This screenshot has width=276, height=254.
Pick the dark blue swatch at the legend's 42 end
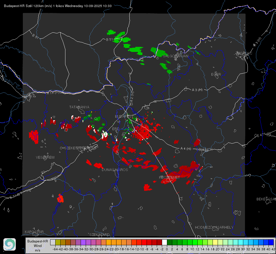[271, 242]
